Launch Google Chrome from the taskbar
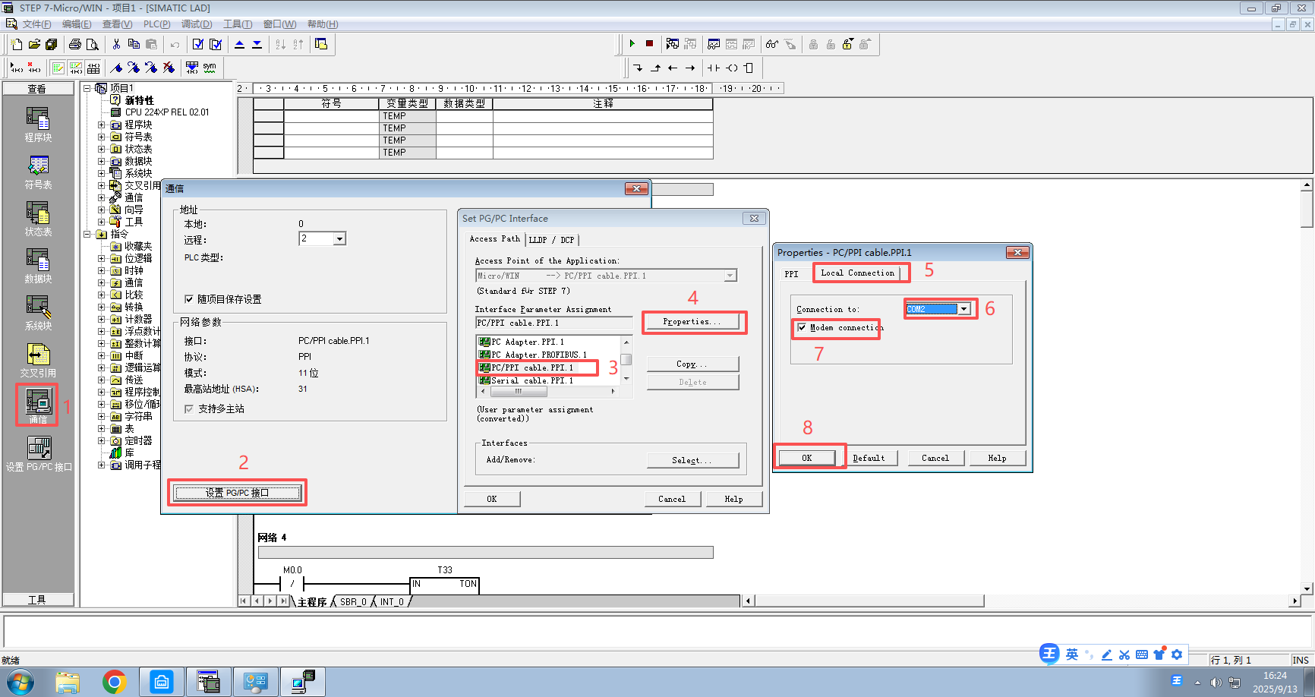1315x697 pixels. (114, 682)
